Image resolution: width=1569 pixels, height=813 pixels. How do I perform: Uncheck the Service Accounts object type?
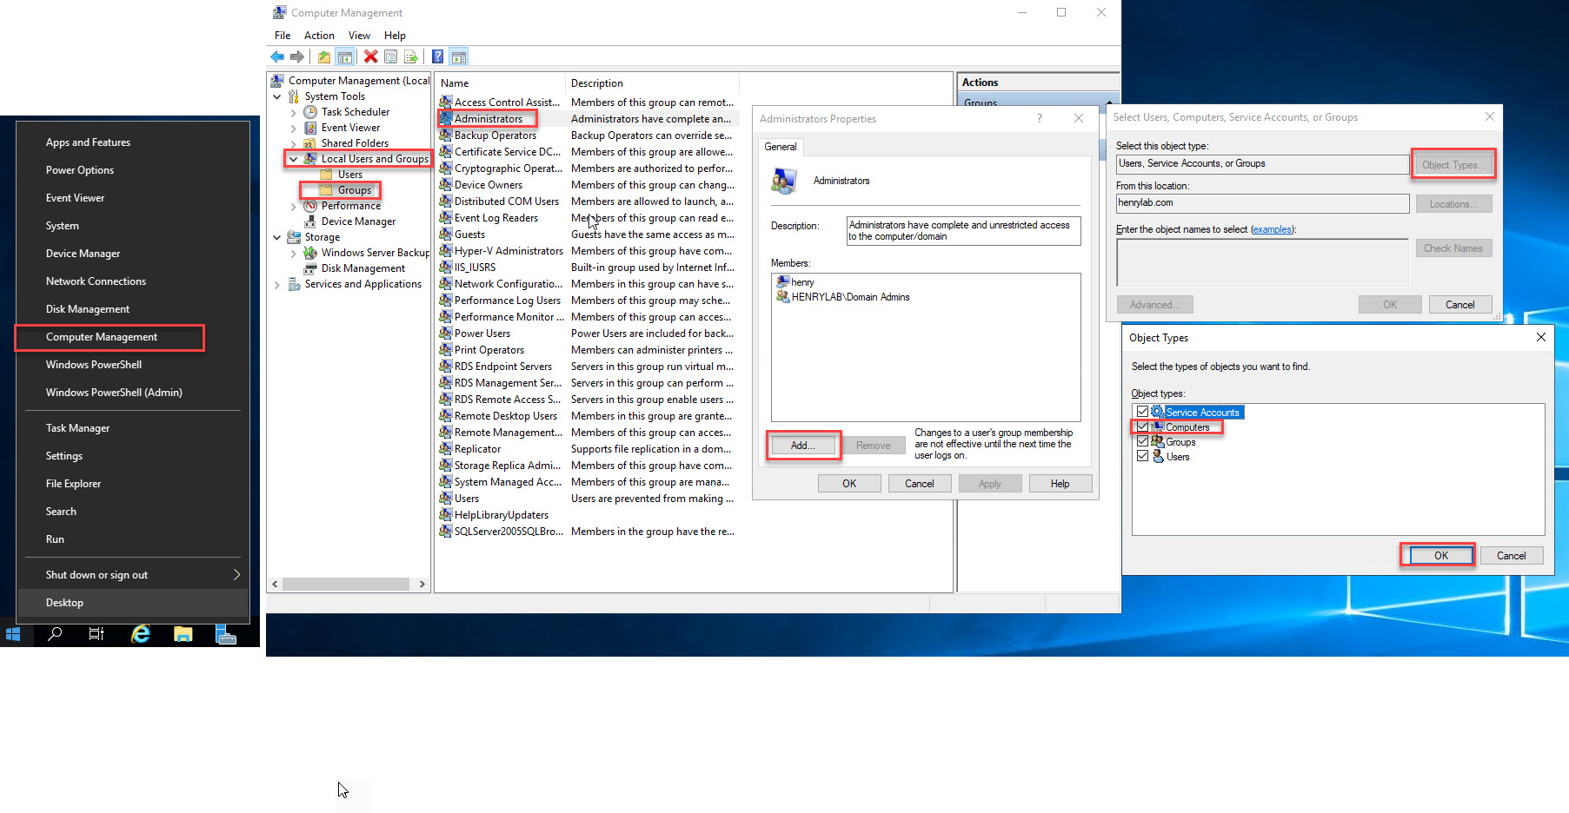[1142, 412]
